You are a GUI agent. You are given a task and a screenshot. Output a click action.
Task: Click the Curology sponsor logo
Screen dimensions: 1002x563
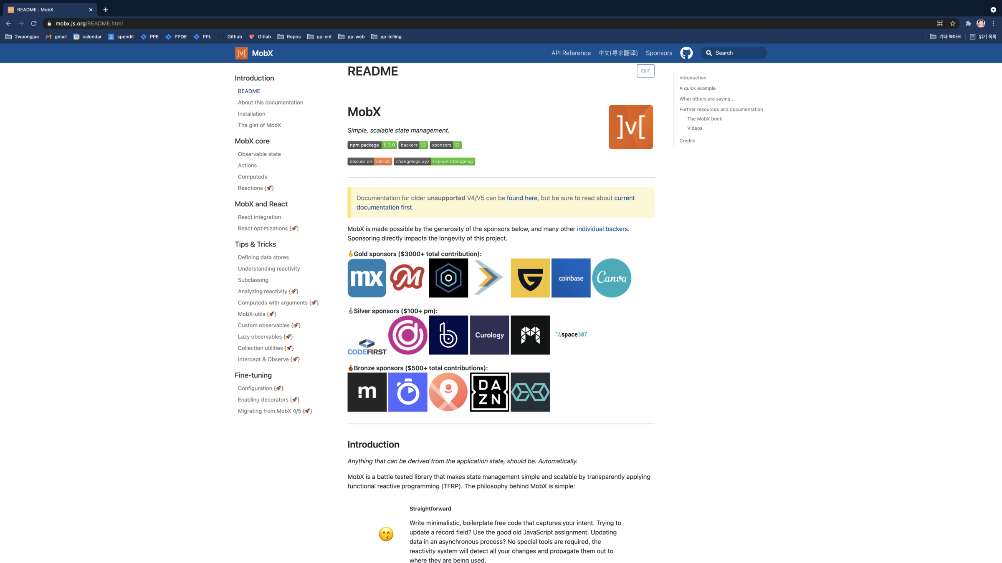pos(489,335)
